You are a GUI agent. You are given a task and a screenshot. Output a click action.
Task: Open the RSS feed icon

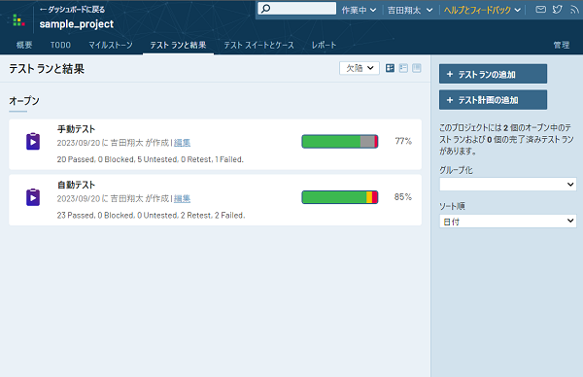(x=574, y=10)
